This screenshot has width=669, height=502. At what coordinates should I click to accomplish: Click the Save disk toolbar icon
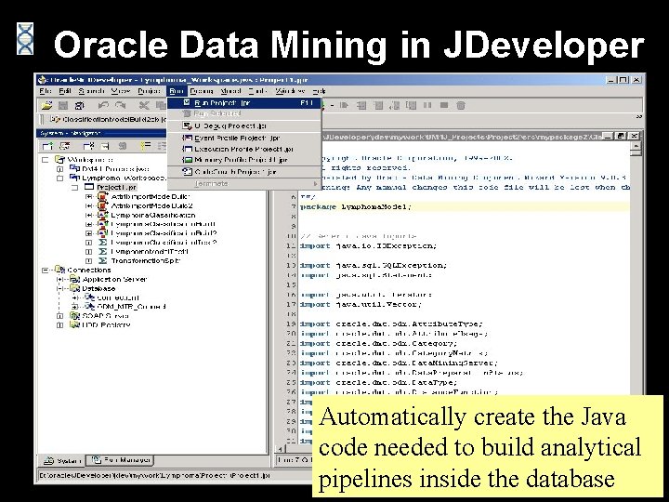(x=63, y=105)
